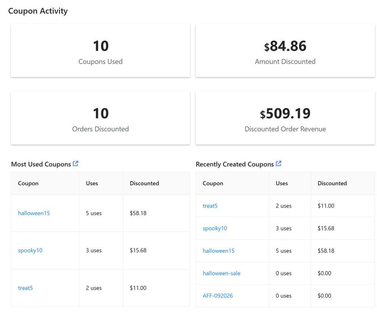Click '$0.00' in the AFF-092026 row

point(324,296)
